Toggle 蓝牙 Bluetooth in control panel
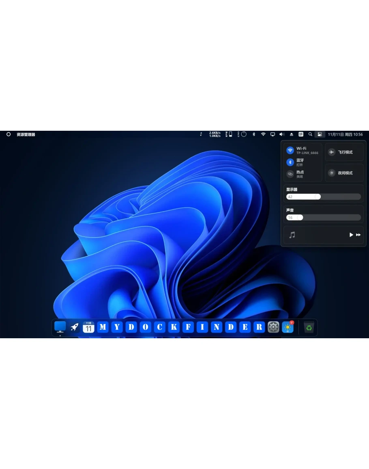This screenshot has width=369, height=469. (290, 162)
